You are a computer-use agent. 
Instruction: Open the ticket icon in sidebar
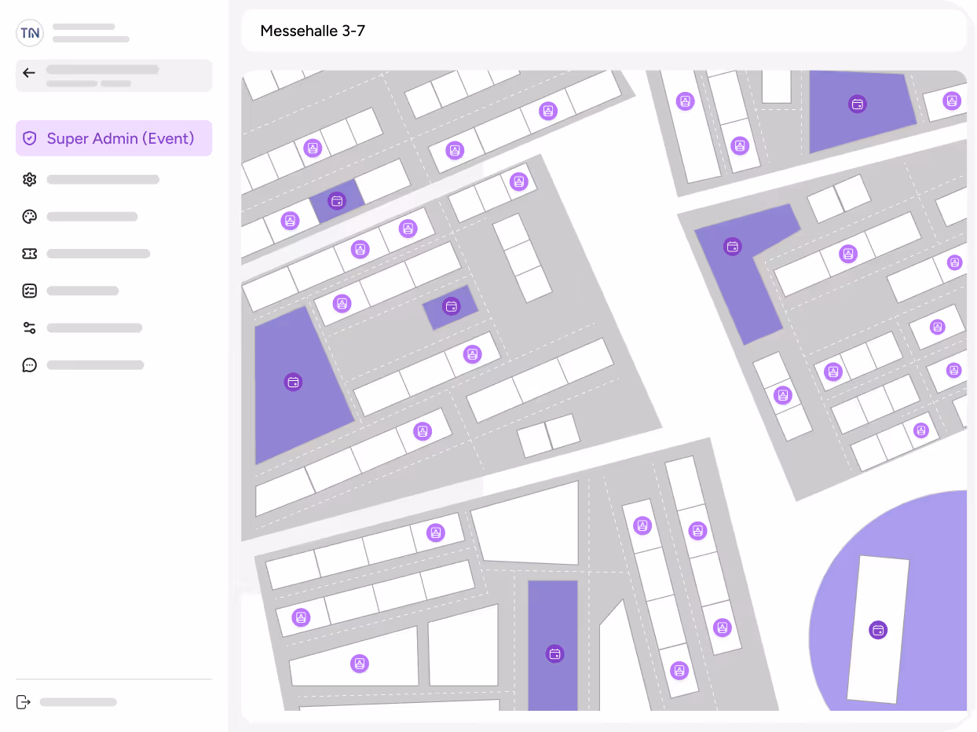pyautogui.click(x=30, y=254)
